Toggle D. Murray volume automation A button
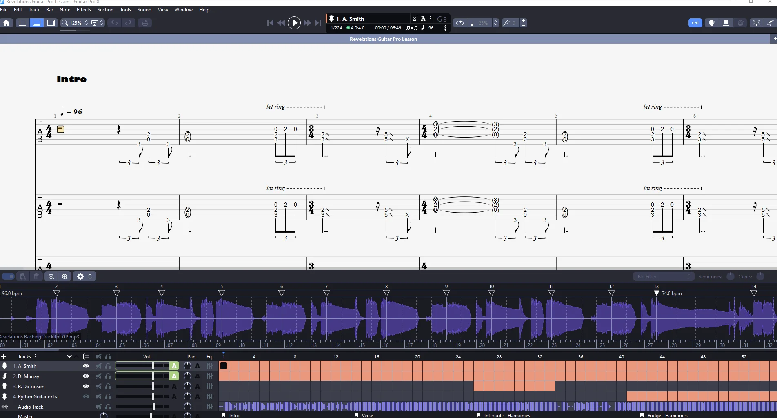 pyautogui.click(x=174, y=376)
